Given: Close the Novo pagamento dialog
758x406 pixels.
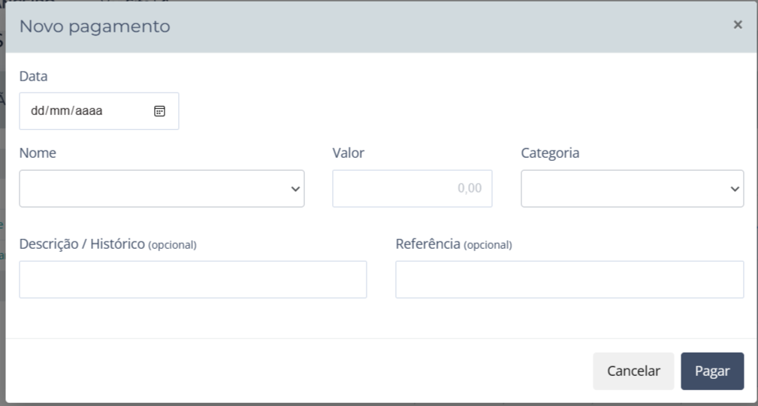Looking at the screenshot, I should point(738,25).
